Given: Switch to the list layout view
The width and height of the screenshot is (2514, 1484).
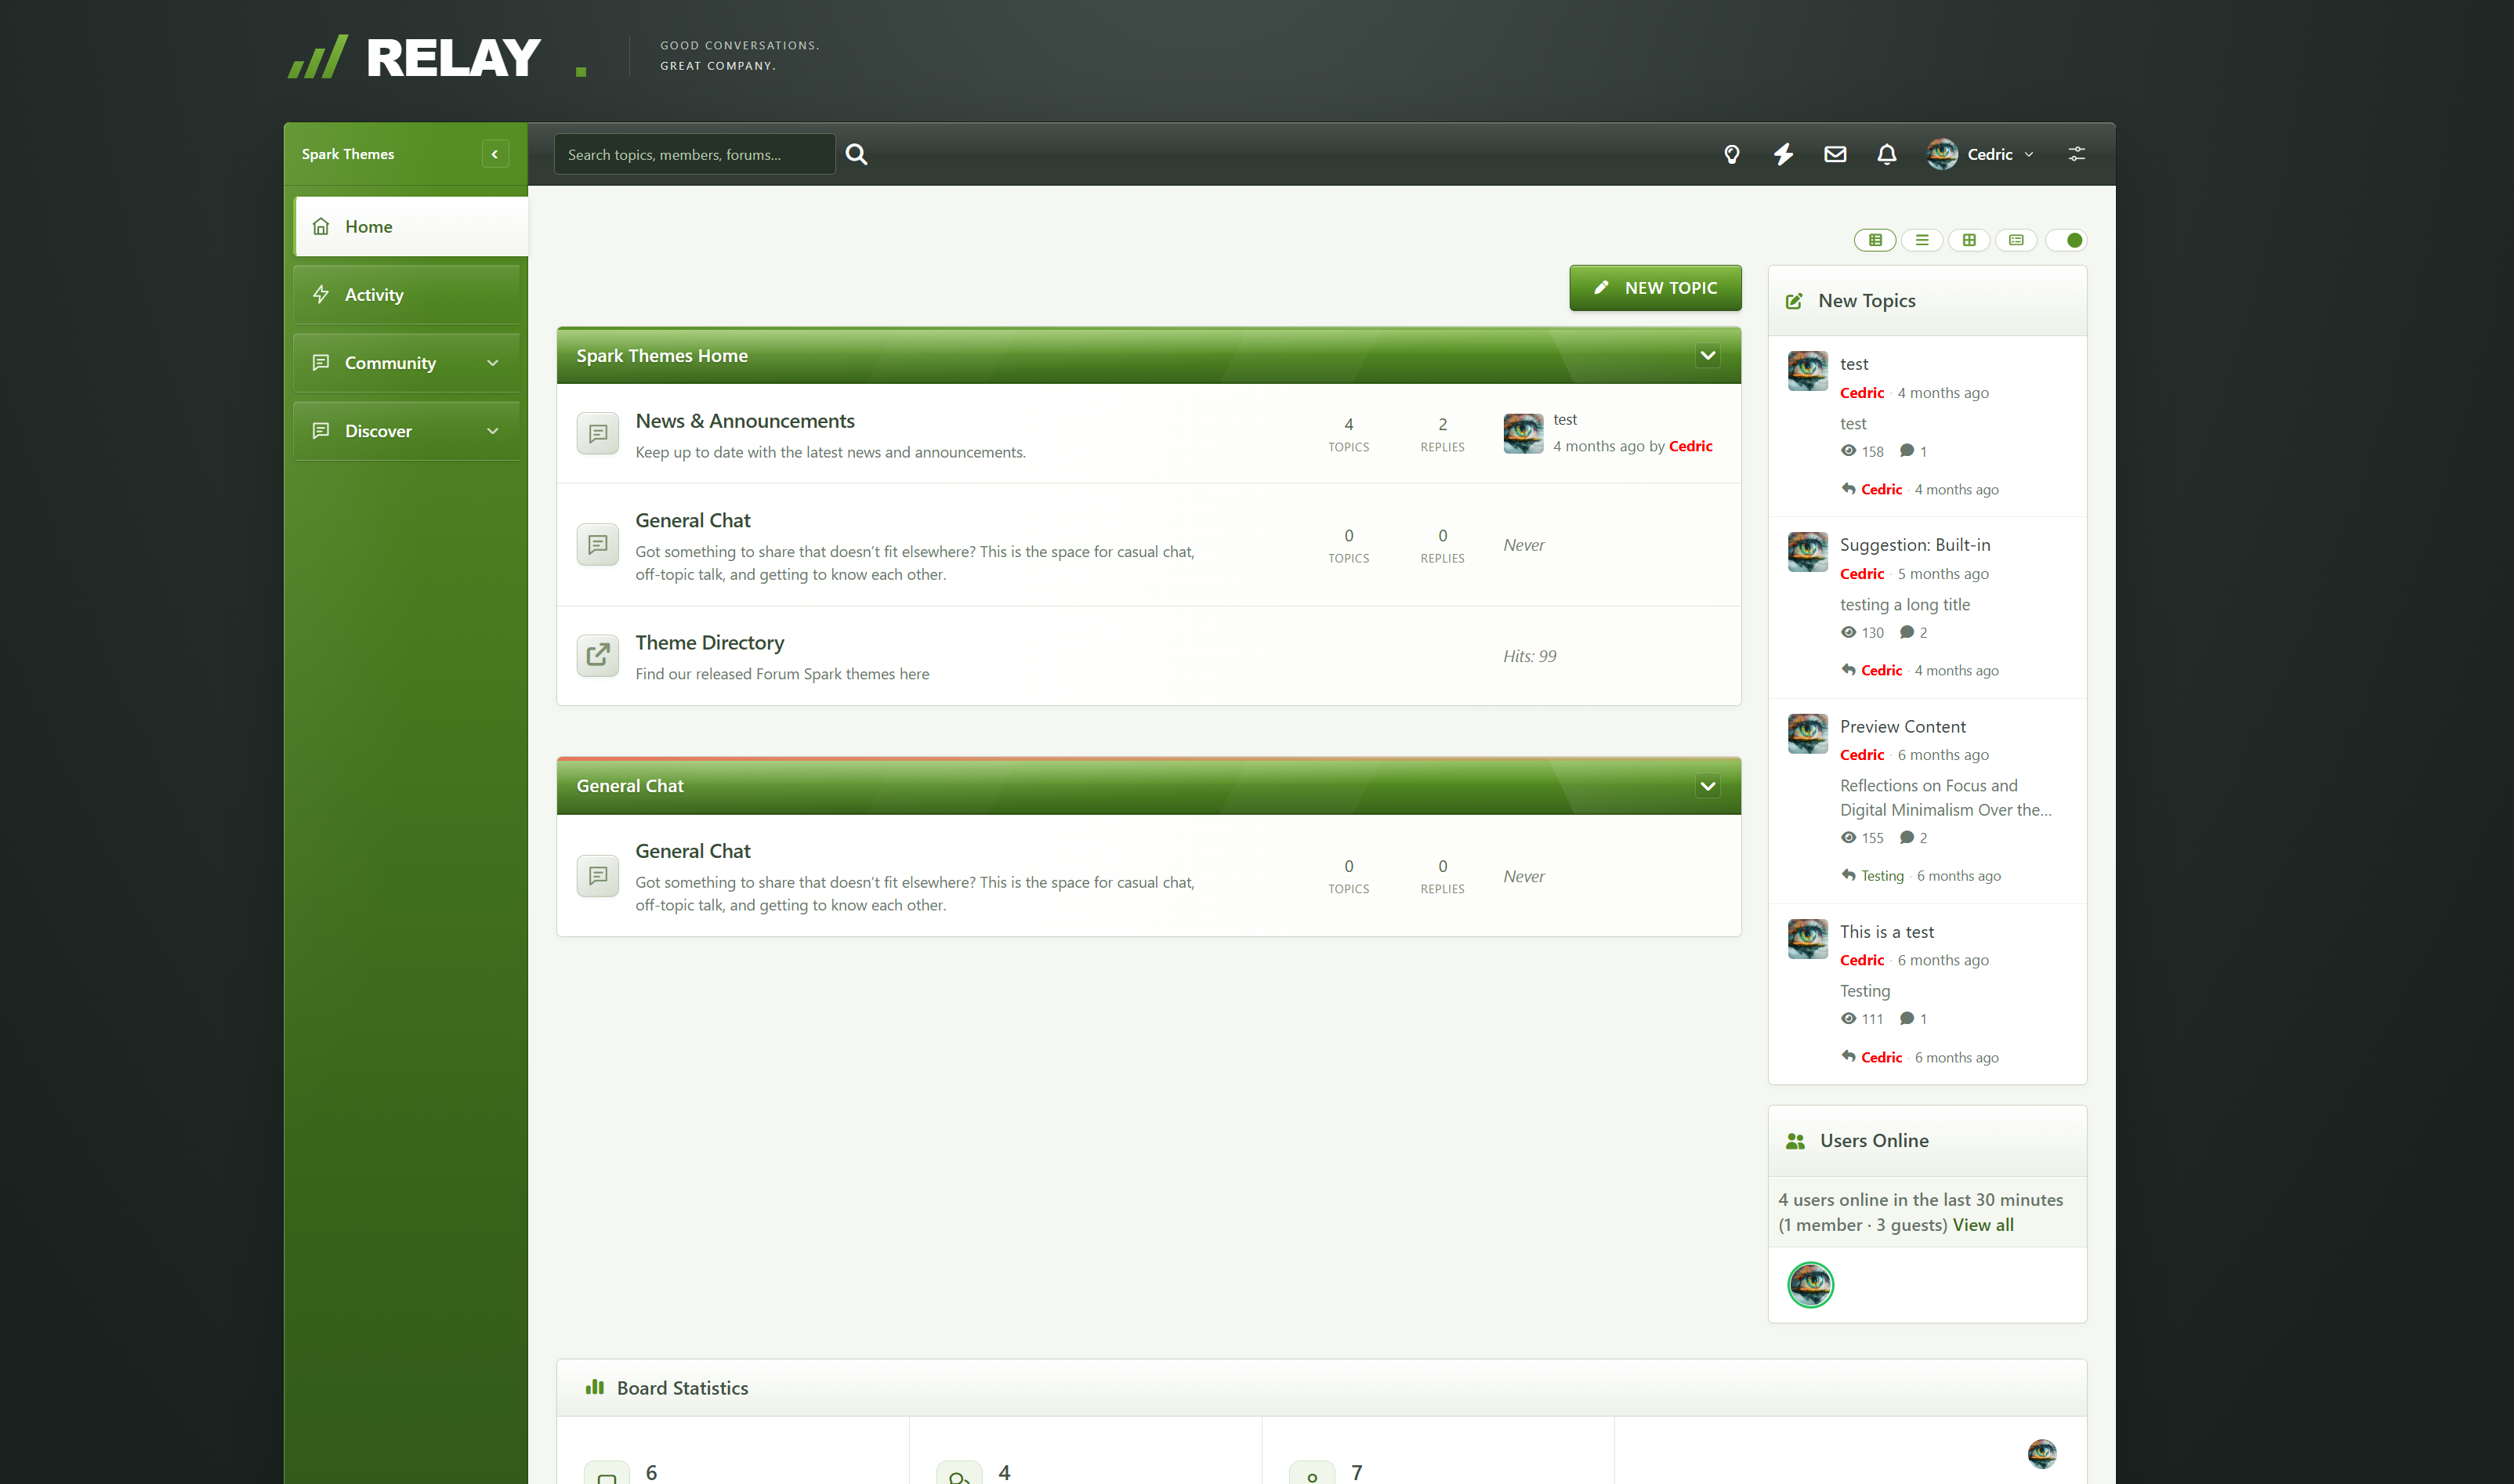Looking at the screenshot, I should pyautogui.click(x=1922, y=240).
